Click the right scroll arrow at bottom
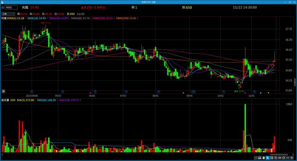Screen dimensions: 297x161 (293, 155)
